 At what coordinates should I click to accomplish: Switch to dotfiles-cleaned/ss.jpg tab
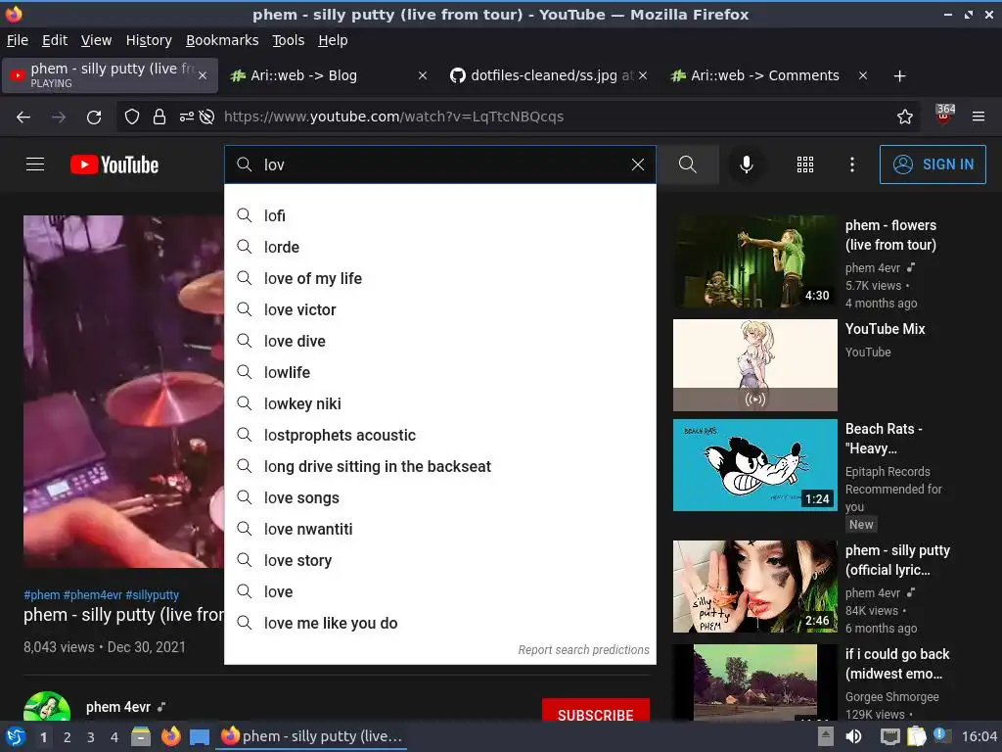pyautogui.click(x=550, y=75)
